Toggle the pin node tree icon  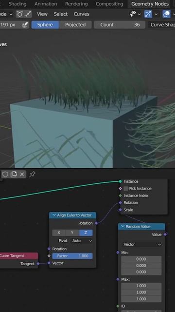point(32,175)
